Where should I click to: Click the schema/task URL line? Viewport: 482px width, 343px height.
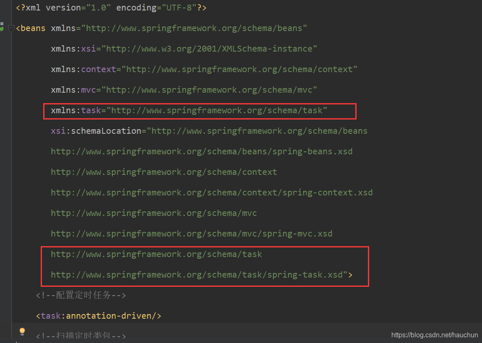(x=156, y=254)
